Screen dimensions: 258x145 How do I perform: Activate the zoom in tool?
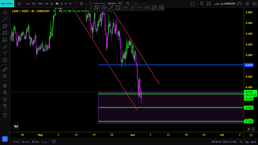pyautogui.click(x=5, y=76)
